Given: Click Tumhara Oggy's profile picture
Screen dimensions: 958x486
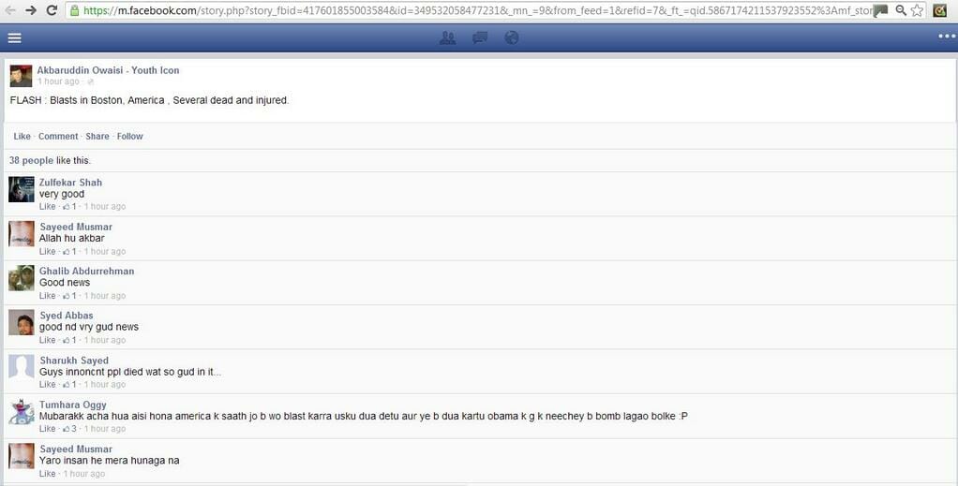Looking at the screenshot, I should click(x=22, y=412).
